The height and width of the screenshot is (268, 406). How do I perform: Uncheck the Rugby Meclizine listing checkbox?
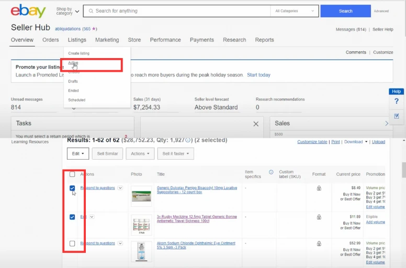tap(72, 217)
